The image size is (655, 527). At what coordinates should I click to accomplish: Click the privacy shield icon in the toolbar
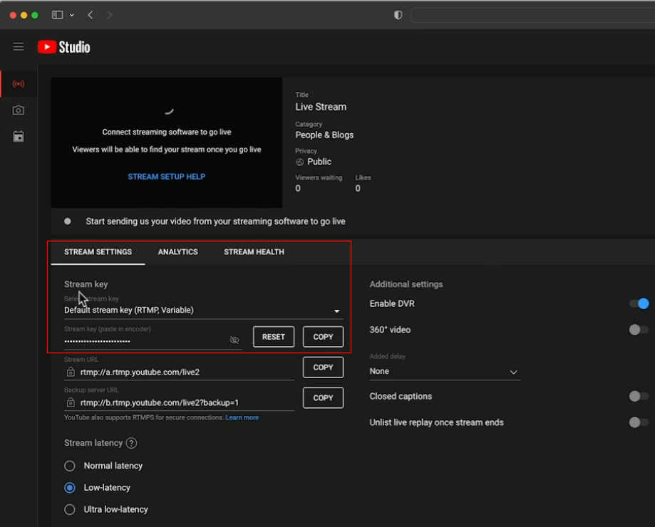coord(398,15)
